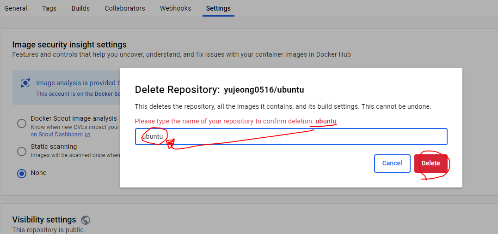
Task: Select the None radio option
Action: (22, 173)
